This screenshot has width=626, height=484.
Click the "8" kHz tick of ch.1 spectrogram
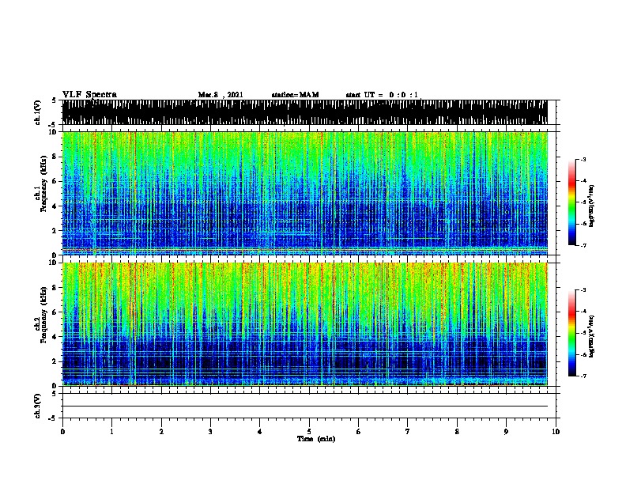tap(55, 157)
